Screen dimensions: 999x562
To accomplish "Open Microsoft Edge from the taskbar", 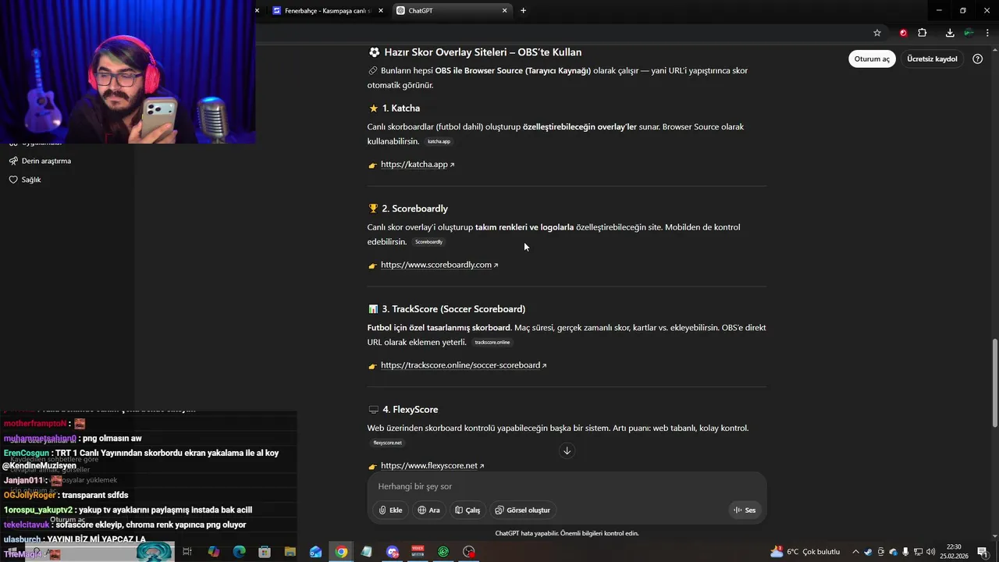I will 239,552.
